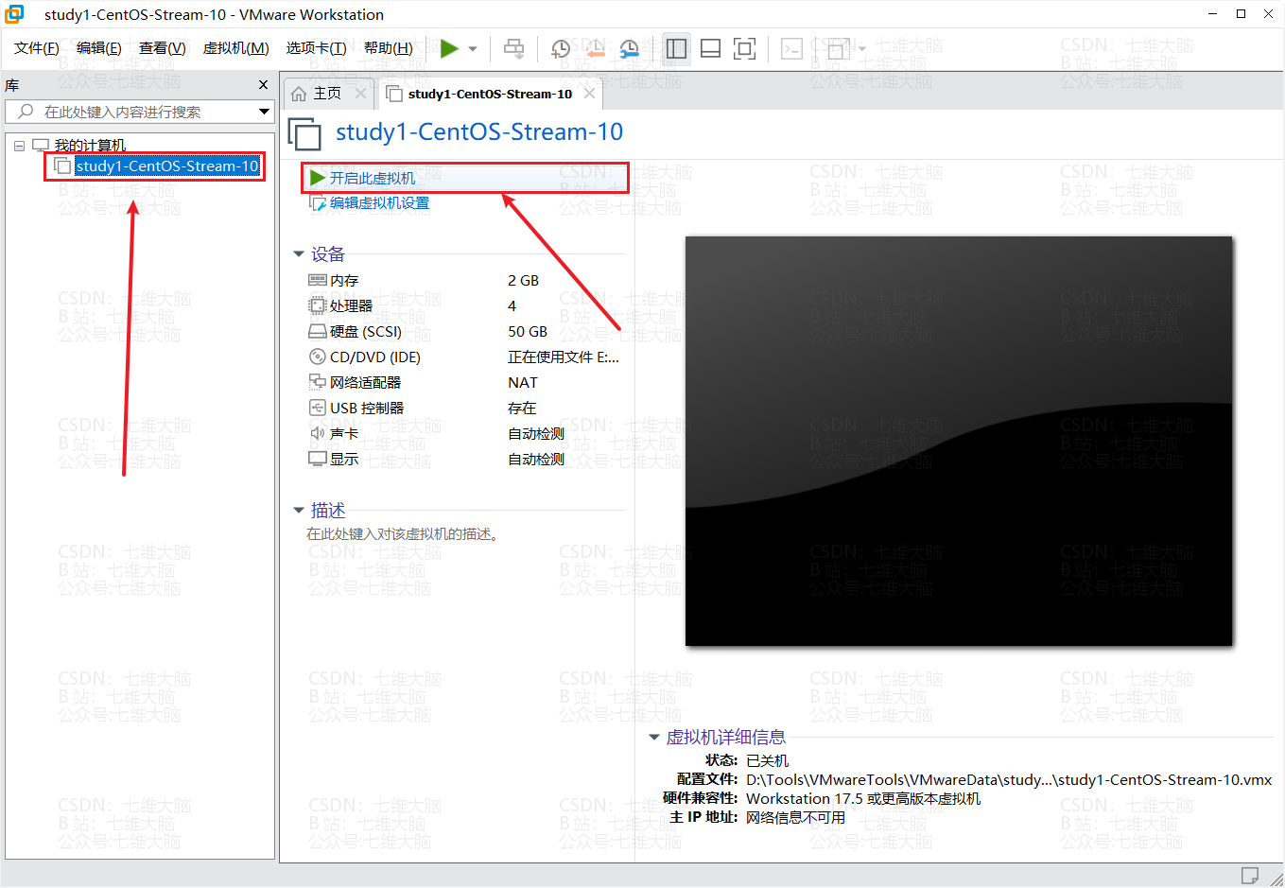Click the NAT network adapter value

click(x=523, y=382)
